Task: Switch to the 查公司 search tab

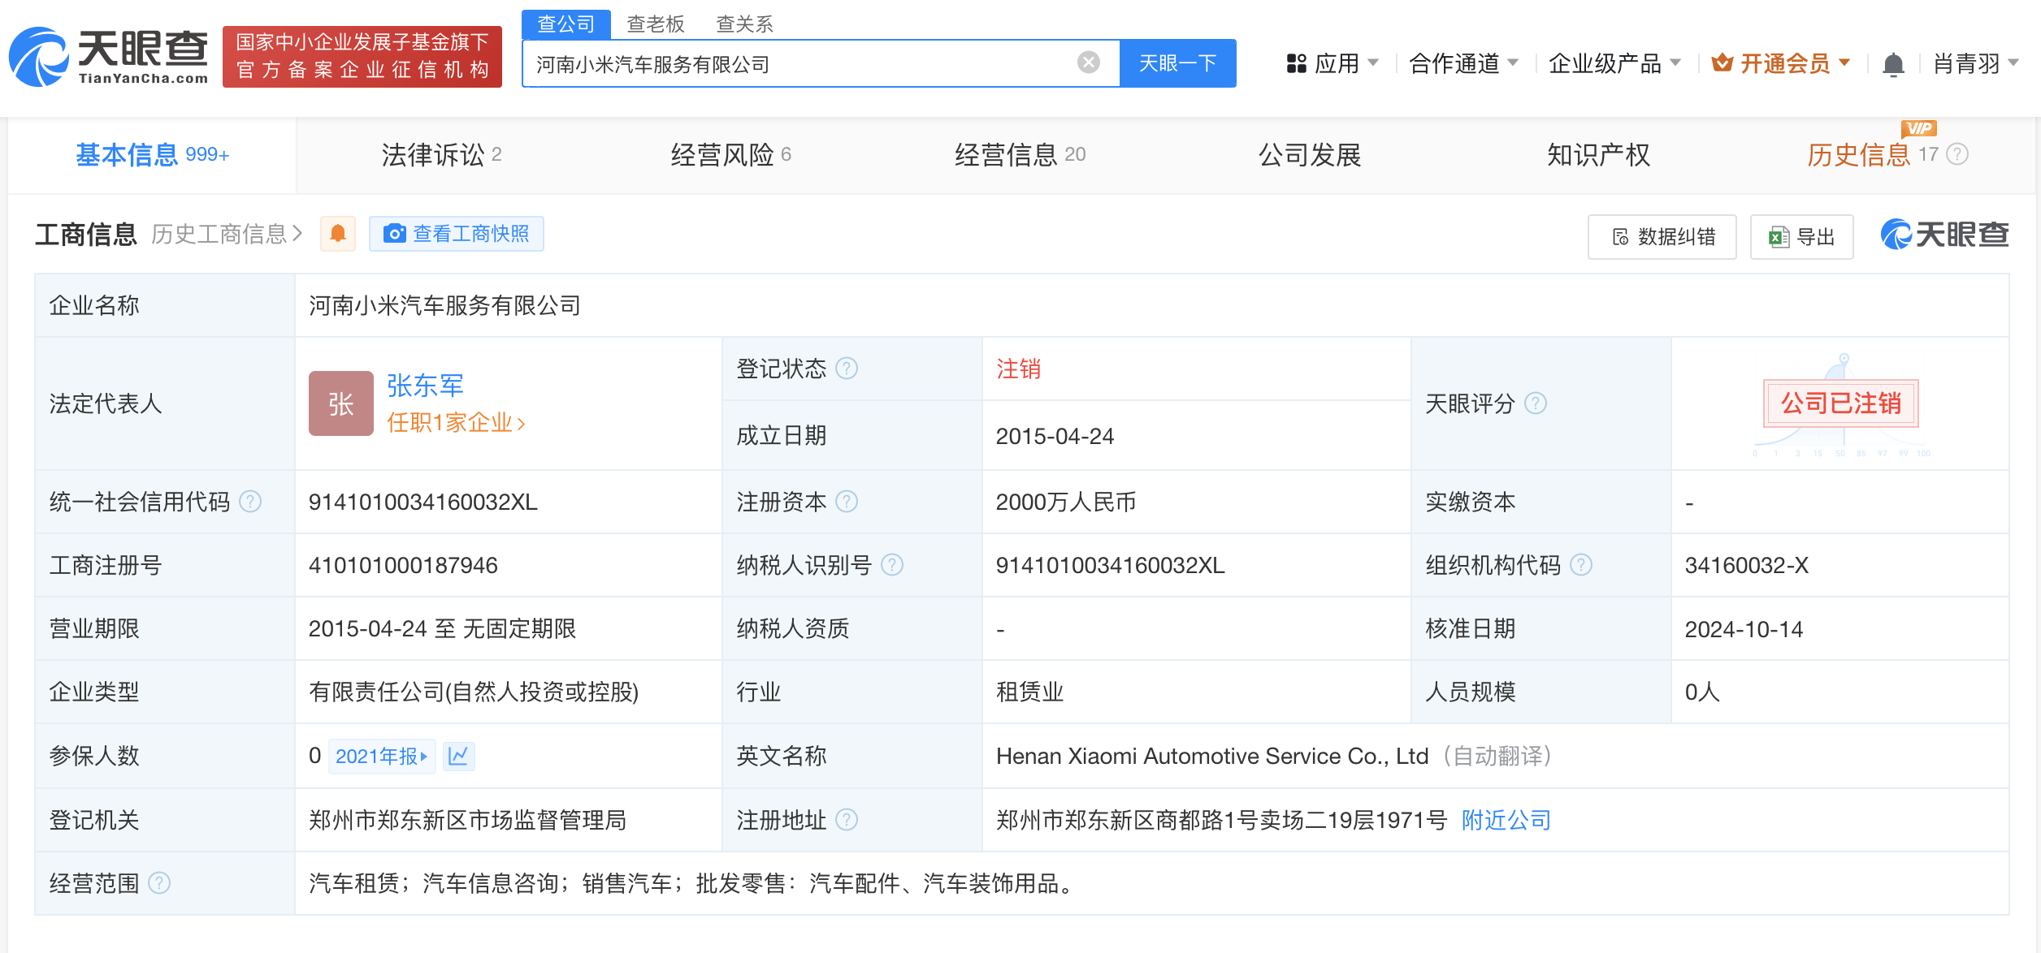Action: coord(565,24)
